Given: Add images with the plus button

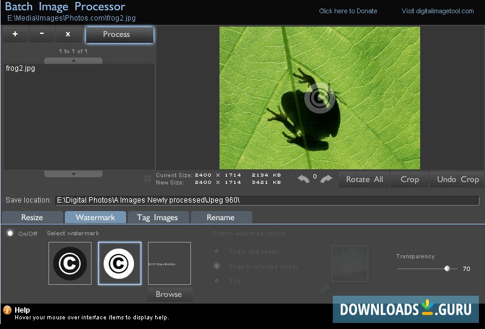Looking at the screenshot, I should (15, 34).
